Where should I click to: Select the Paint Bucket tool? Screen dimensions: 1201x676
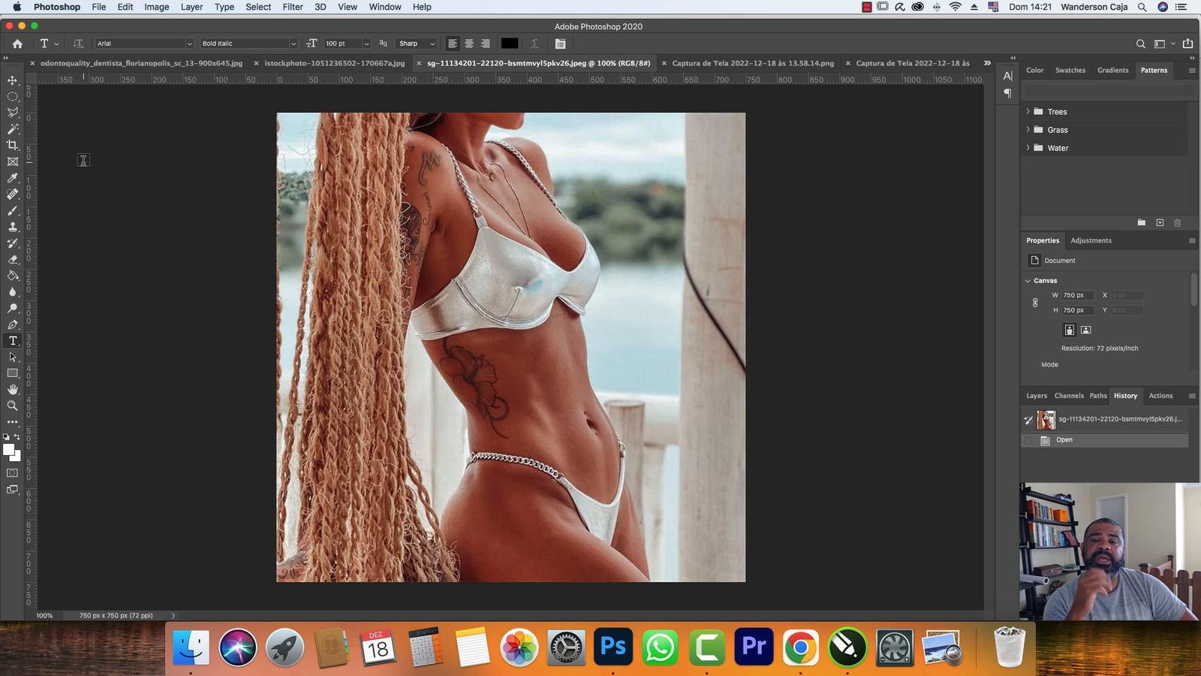coord(13,276)
